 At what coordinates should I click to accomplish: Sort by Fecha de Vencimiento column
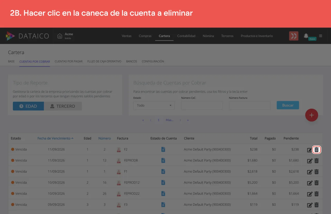[x=55, y=138]
